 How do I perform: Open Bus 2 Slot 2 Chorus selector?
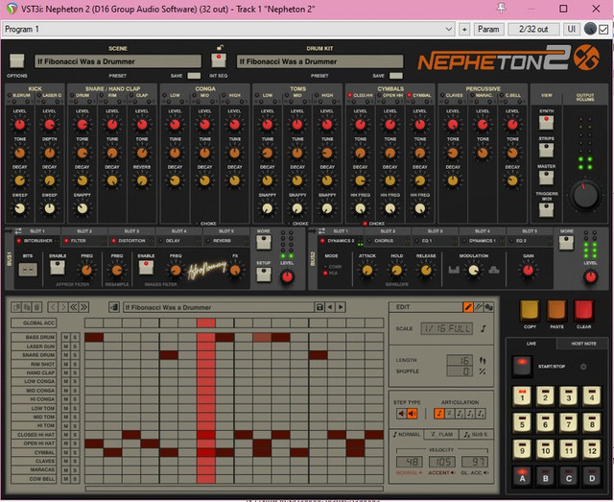[388, 241]
